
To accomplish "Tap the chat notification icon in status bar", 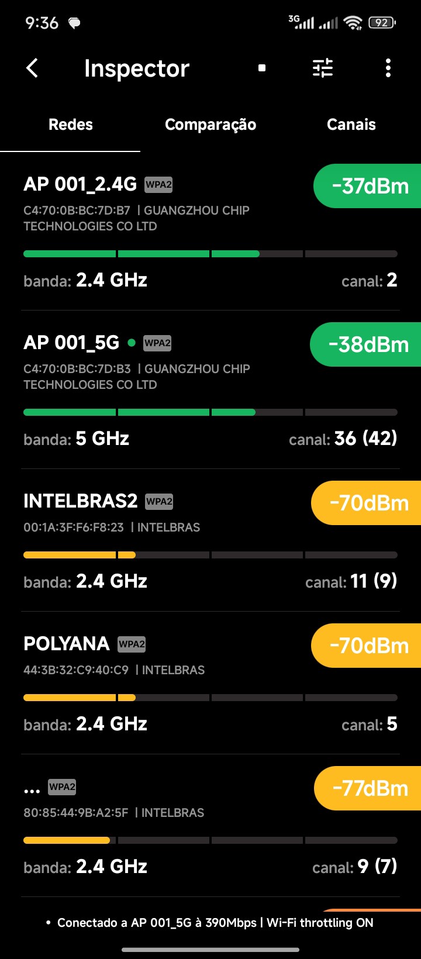I will click(74, 23).
